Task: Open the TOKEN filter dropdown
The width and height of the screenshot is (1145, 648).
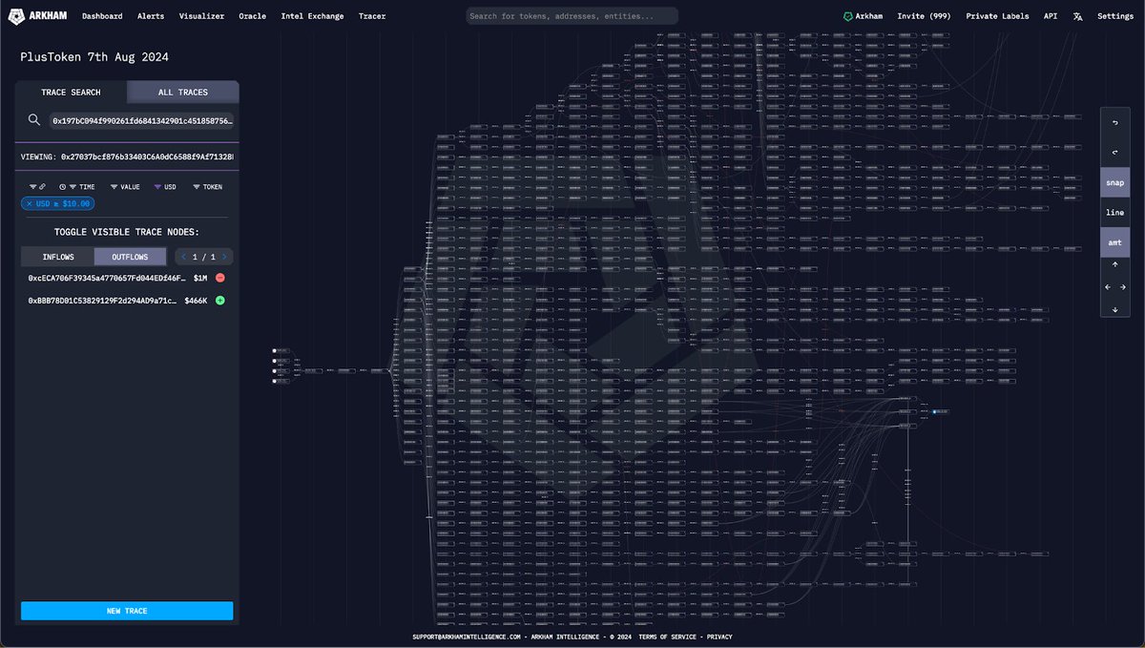Action: [x=207, y=187]
